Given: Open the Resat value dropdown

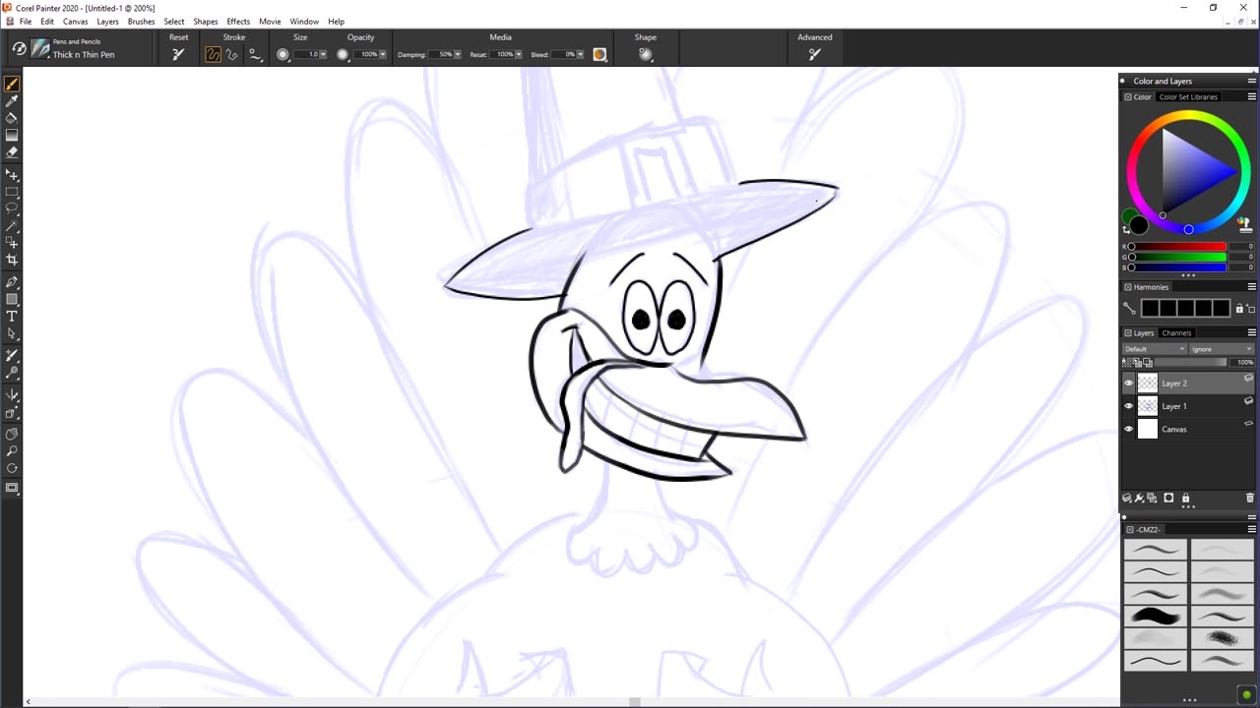Looking at the screenshot, I should click(x=520, y=54).
